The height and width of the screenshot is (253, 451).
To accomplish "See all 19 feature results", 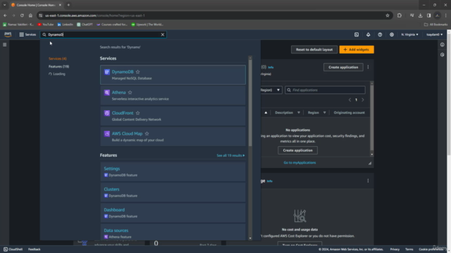I will 230,155.
